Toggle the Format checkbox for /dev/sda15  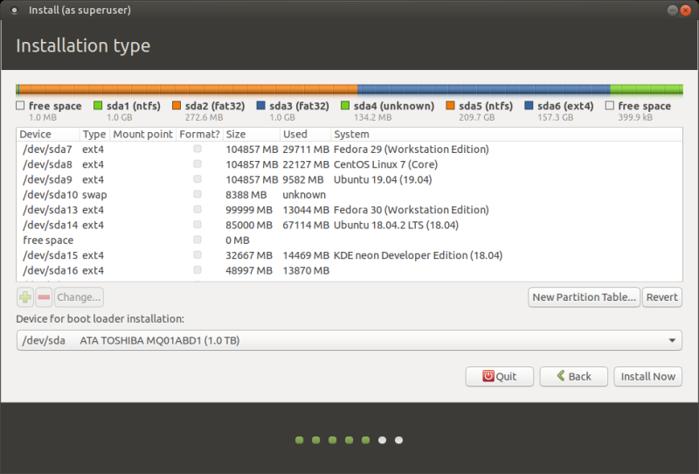[x=197, y=255]
